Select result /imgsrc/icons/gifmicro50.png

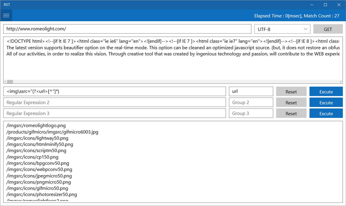click(x=37, y=188)
